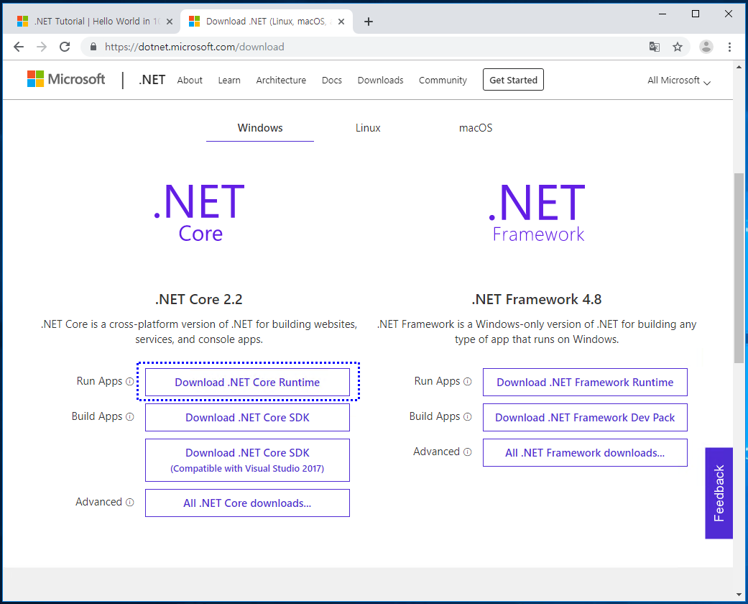The height and width of the screenshot is (604, 748).
Task: Open the Community menu item
Action: click(443, 81)
